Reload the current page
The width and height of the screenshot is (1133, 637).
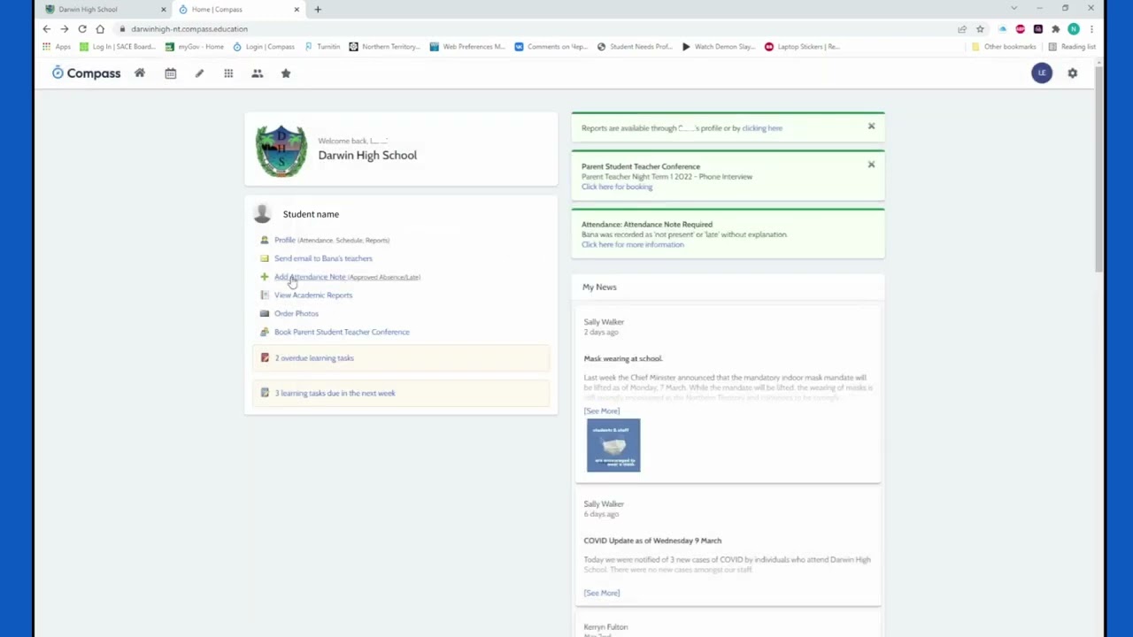coord(82,28)
